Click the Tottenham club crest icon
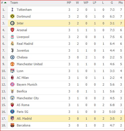This screenshot has height=131, width=125. pyautogui.click(x=12, y=10)
